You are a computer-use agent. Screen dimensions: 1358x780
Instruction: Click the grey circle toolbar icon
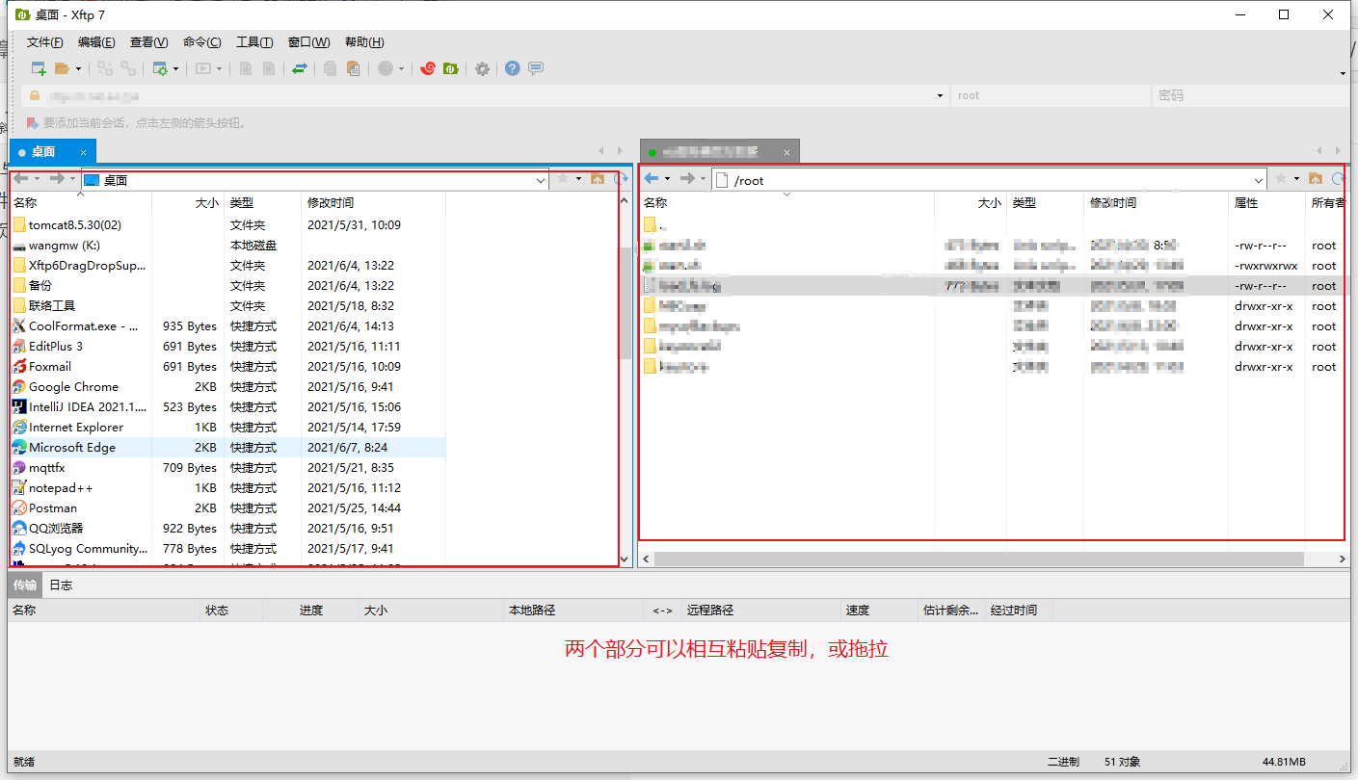click(x=386, y=68)
